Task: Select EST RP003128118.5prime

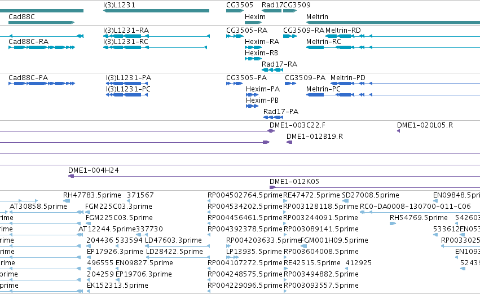Action: point(320,207)
